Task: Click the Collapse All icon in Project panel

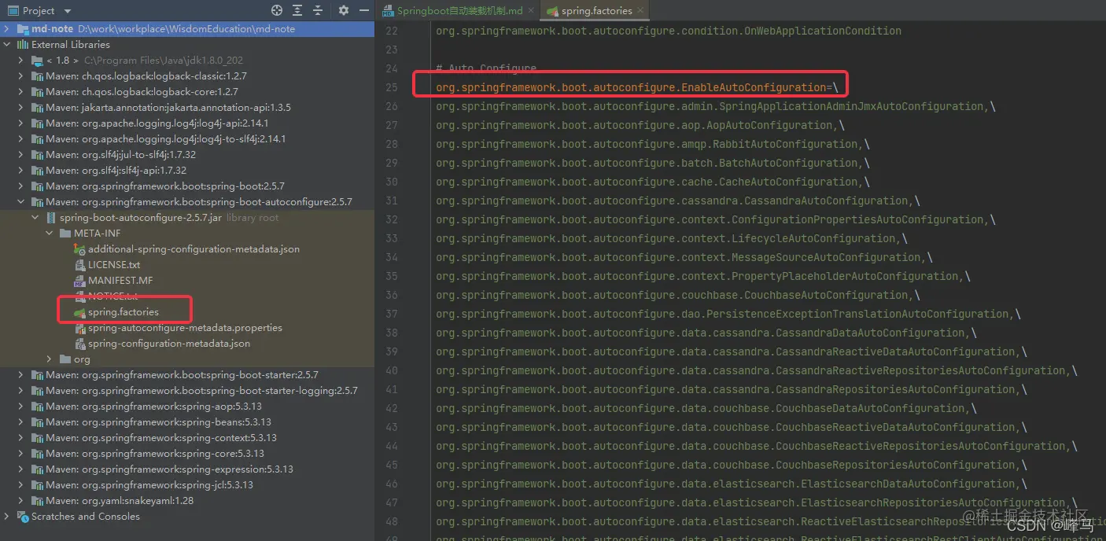Action: pyautogui.click(x=319, y=10)
